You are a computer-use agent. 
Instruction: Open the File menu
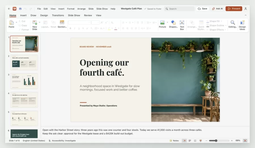[39, 9]
